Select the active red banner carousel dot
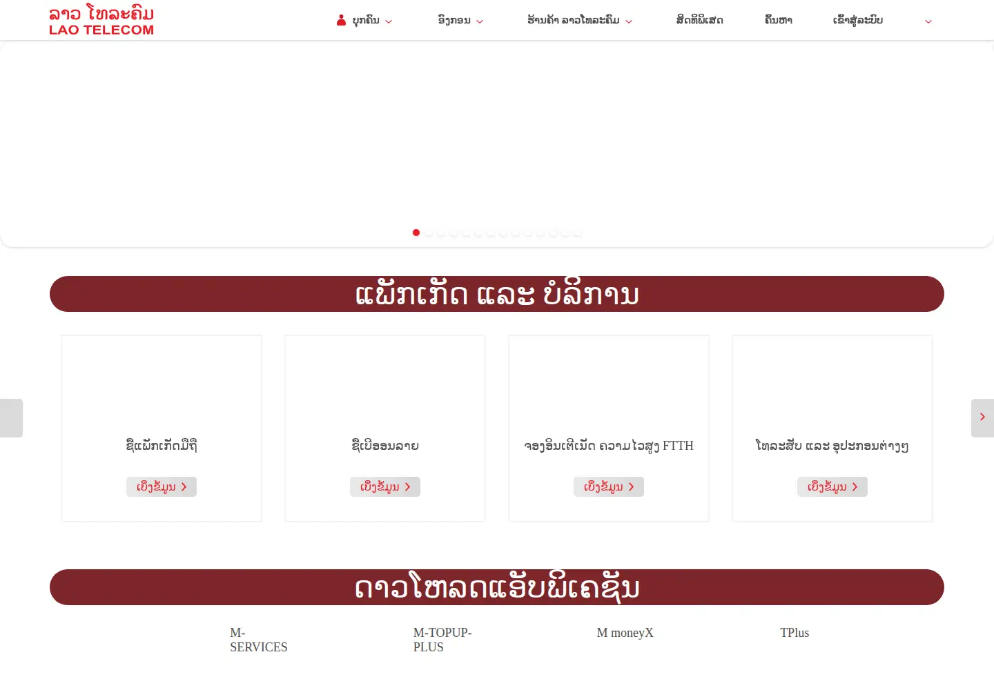Screen dimensions: 994x690 coord(416,233)
